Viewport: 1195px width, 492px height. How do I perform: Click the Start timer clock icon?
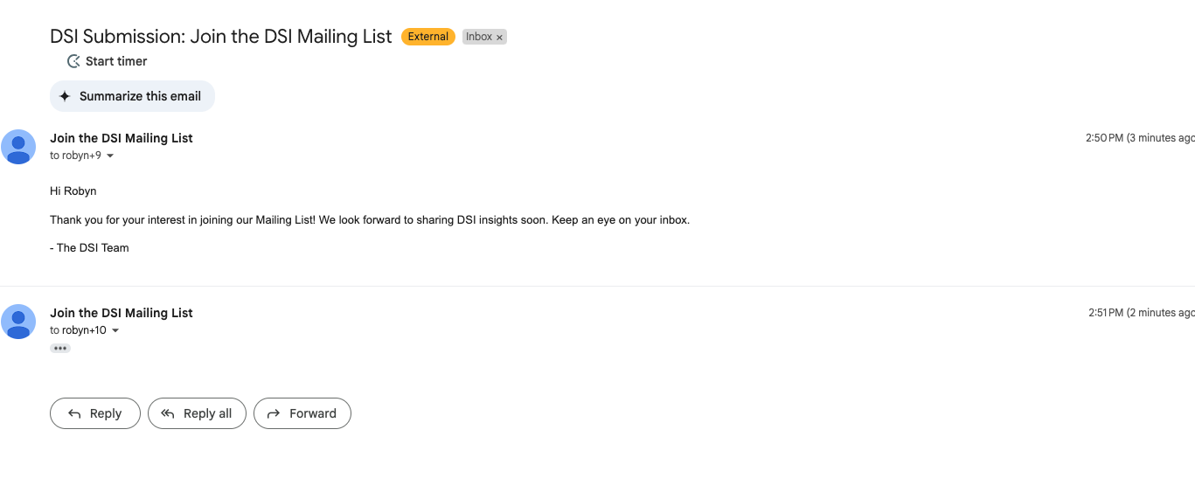click(73, 61)
